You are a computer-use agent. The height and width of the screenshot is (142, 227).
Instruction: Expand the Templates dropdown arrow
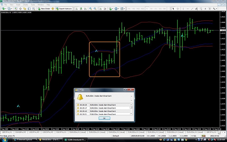pyautogui.click(x=124, y=9)
